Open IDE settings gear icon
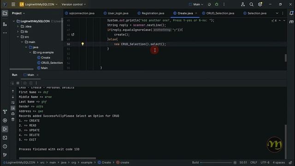 click(x=260, y=4)
